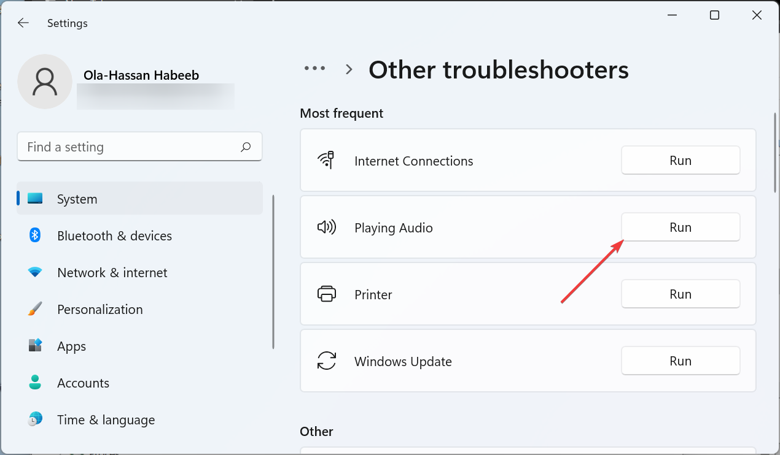Click the Playing Audio speaker icon

coord(326,227)
